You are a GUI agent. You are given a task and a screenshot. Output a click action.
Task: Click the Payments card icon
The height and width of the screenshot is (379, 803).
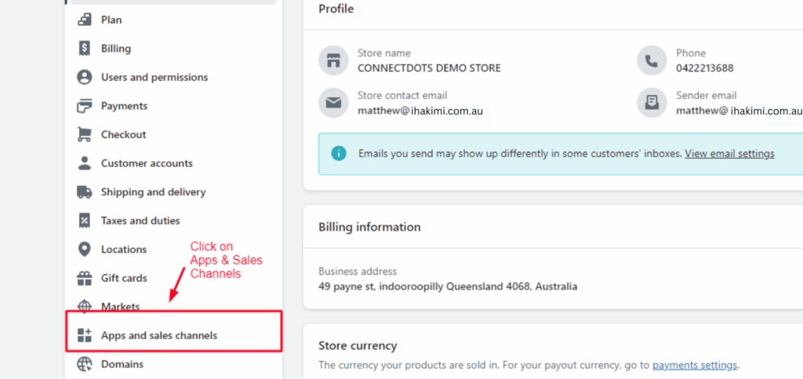[85, 106]
